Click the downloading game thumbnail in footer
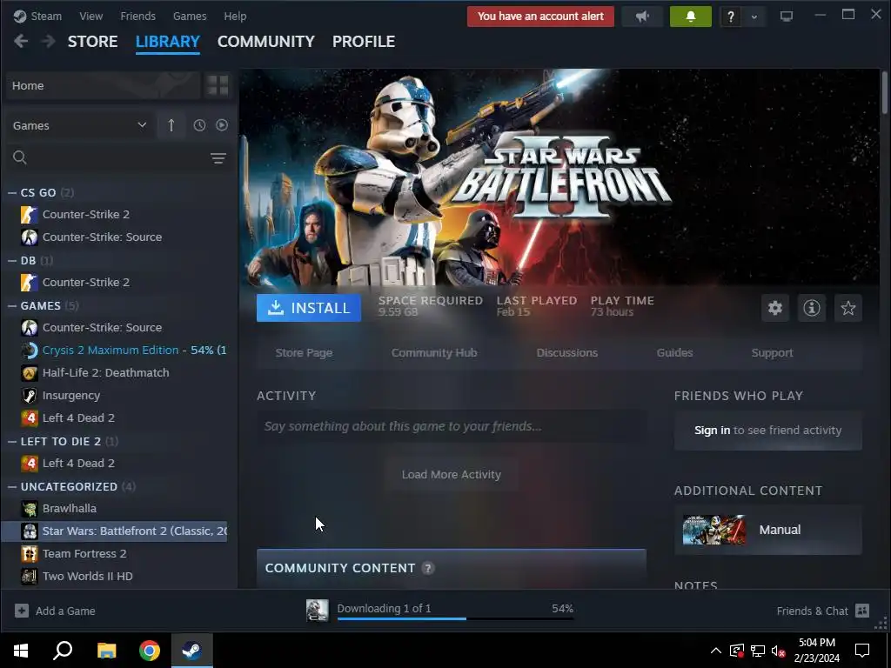This screenshot has width=891, height=668. tap(317, 611)
